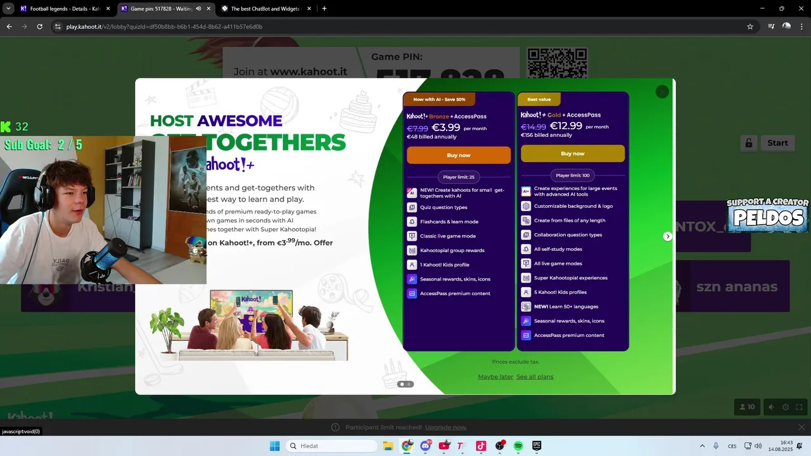This screenshot has width=811, height=456.
Task: Open Epic Games Launcher from taskbar
Action: [537, 446]
